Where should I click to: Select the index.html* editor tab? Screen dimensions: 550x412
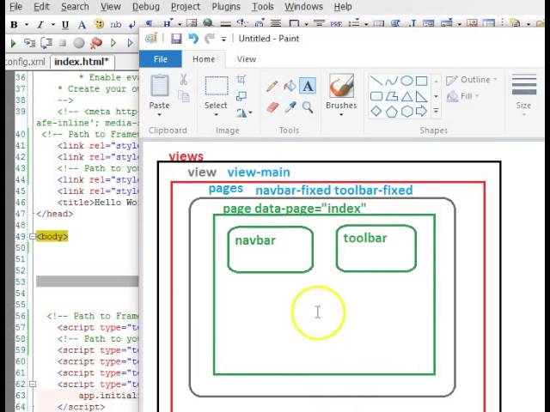(x=82, y=62)
